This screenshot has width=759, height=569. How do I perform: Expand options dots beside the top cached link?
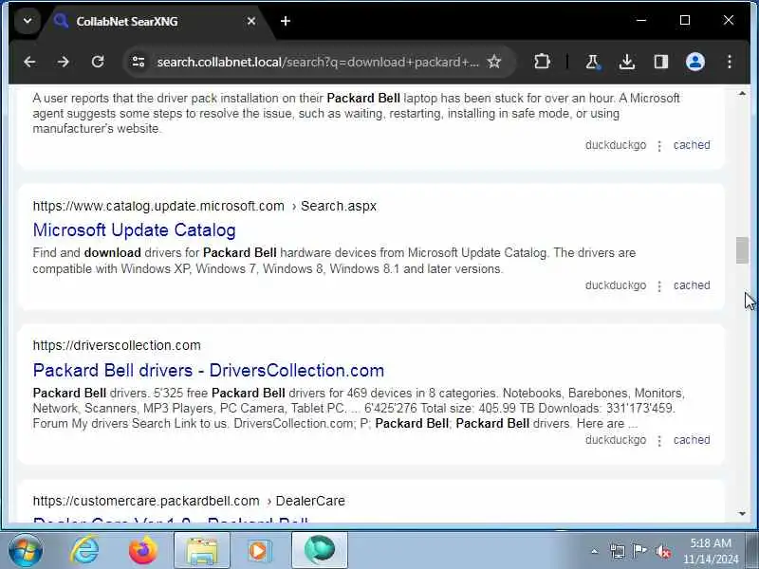point(659,146)
